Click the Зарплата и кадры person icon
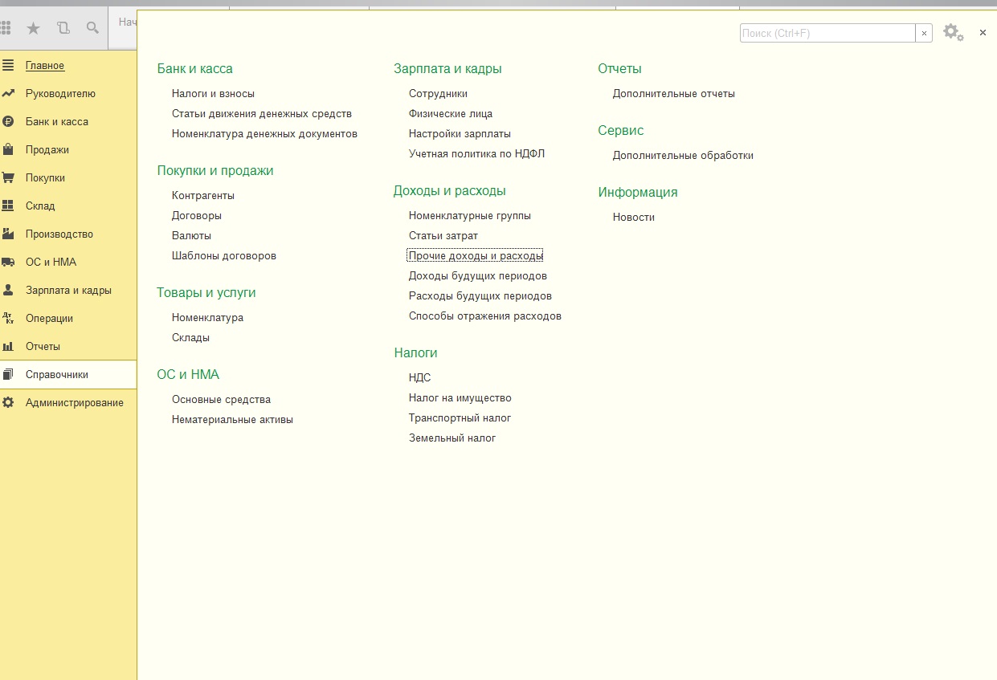 pyautogui.click(x=8, y=290)
